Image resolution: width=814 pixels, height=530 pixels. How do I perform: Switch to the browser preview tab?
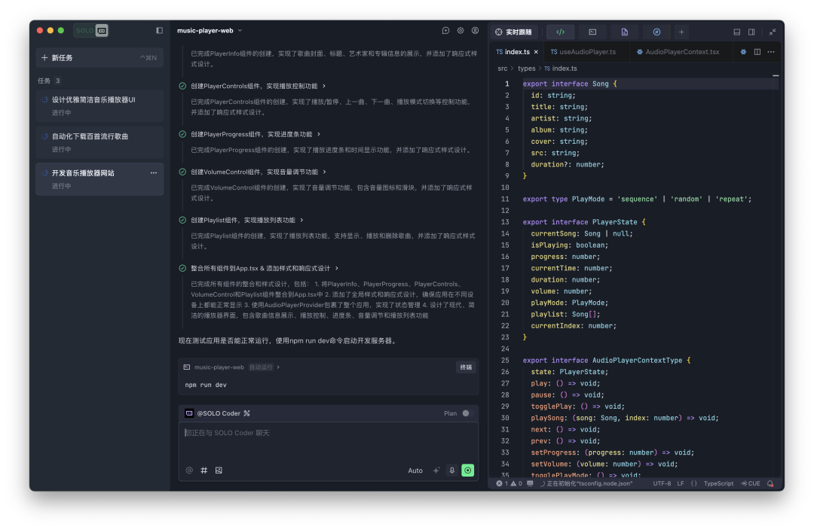click(656, 32)
